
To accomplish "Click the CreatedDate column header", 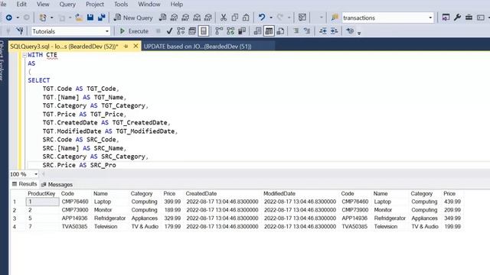I will point(201,193).
